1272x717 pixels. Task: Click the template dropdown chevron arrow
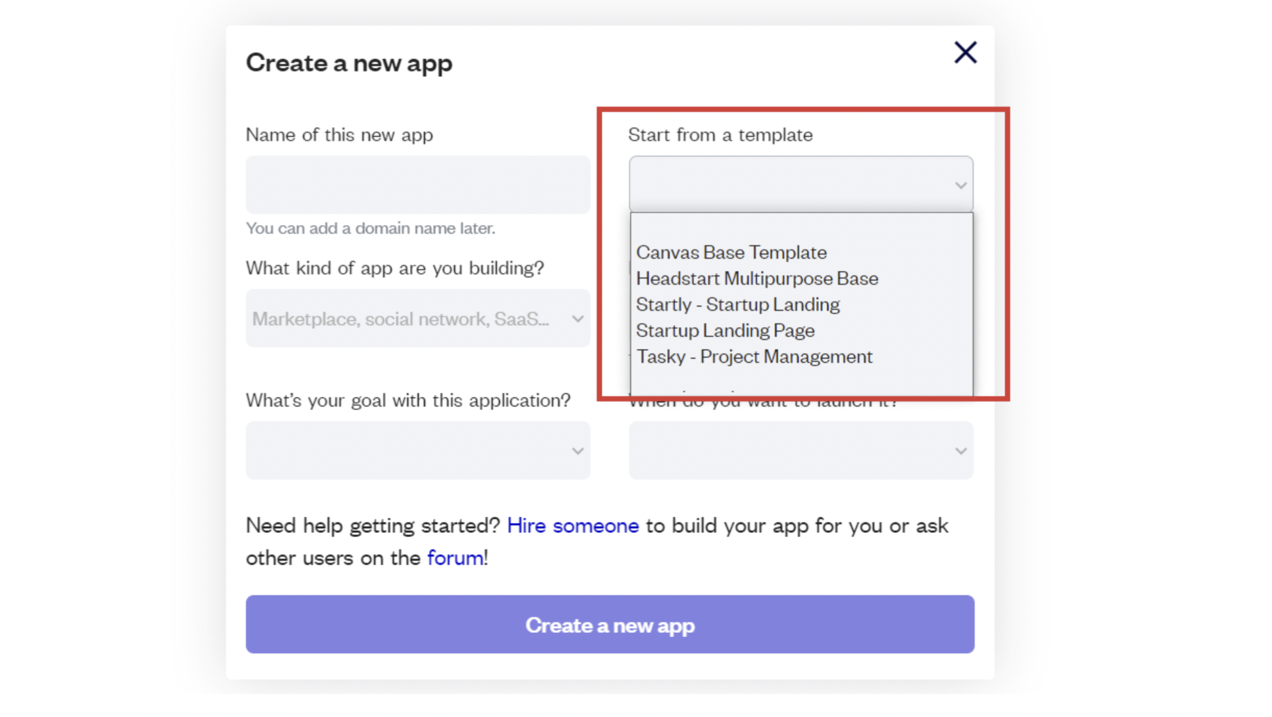click(961, 186)
